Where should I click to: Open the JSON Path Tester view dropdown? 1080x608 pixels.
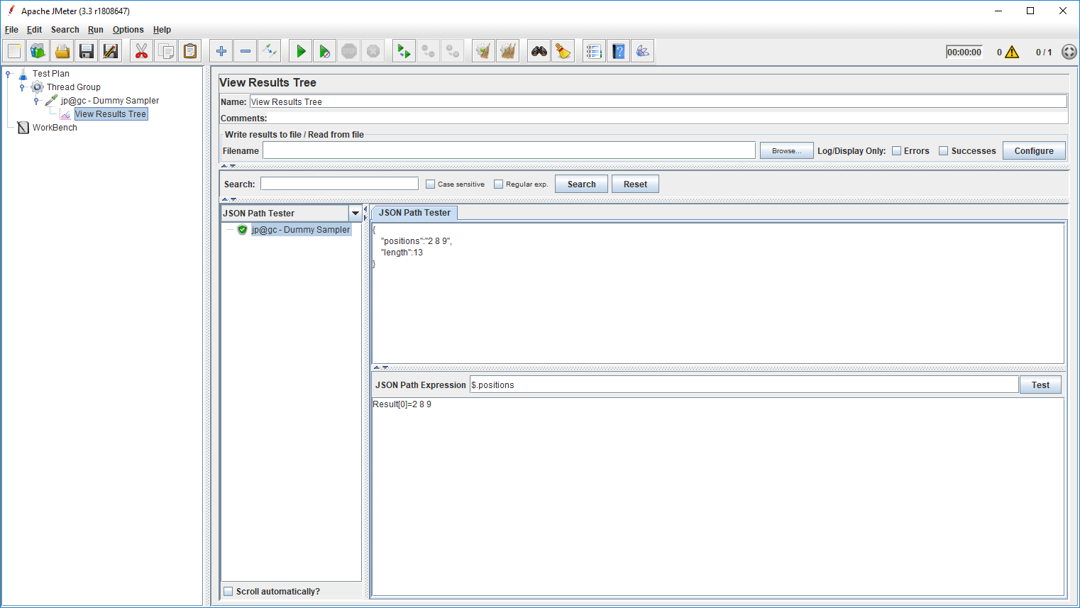[356, 213]
